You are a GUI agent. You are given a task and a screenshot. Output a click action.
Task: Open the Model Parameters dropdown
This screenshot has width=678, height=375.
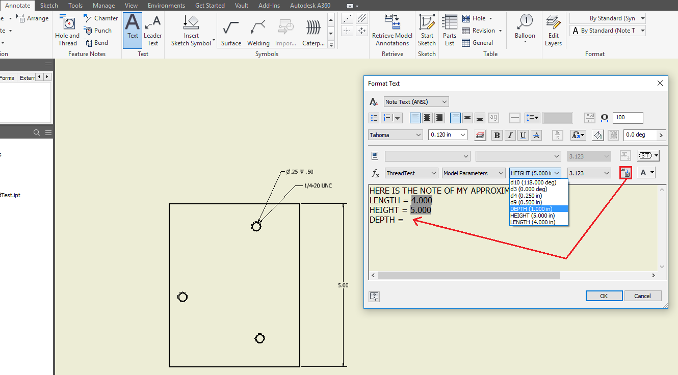[473, 173]
